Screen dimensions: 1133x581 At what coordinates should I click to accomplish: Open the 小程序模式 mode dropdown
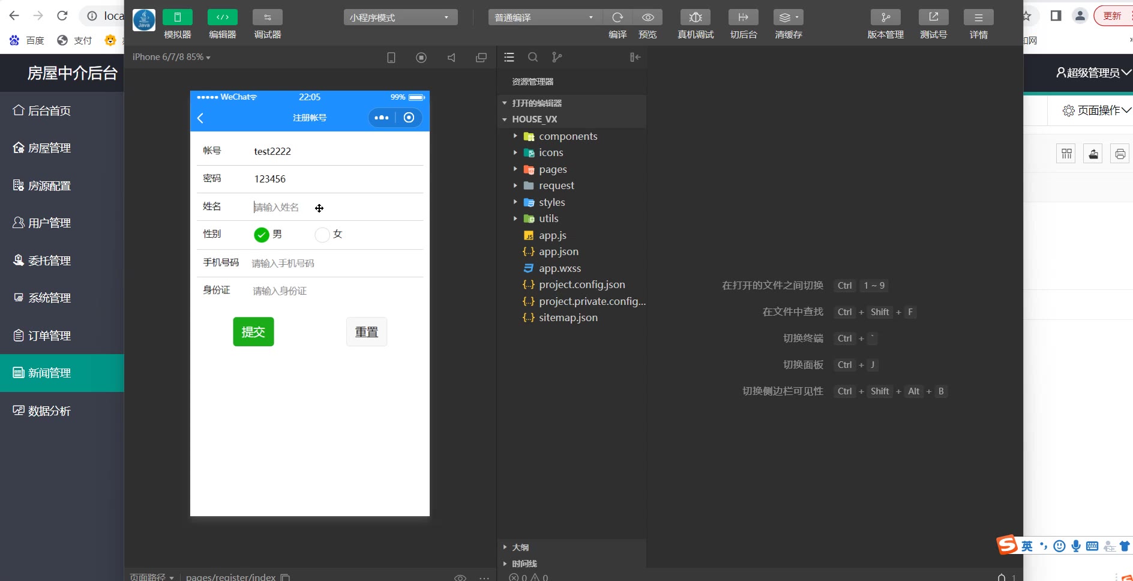400,17
